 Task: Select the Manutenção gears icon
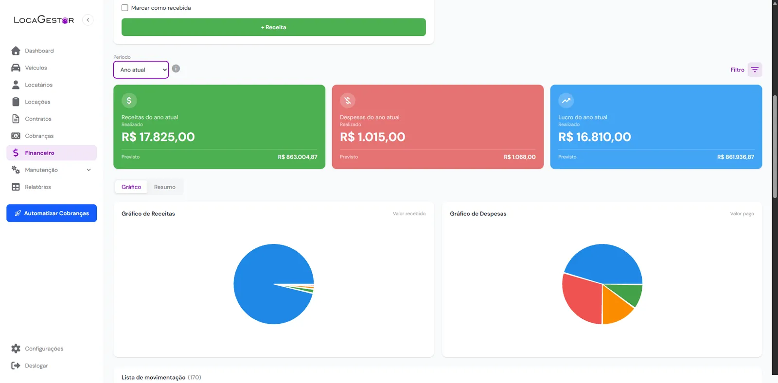click(x=16, y=170)
